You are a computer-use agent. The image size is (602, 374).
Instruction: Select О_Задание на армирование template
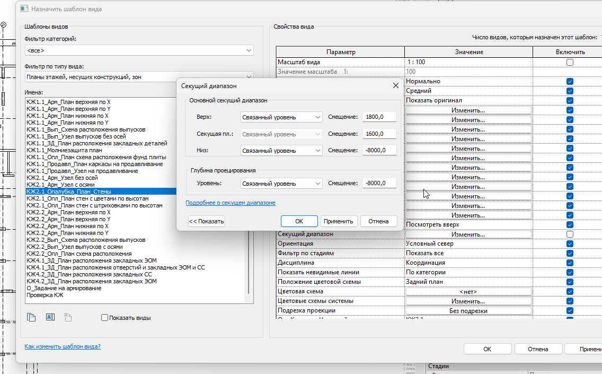[64, 288]
